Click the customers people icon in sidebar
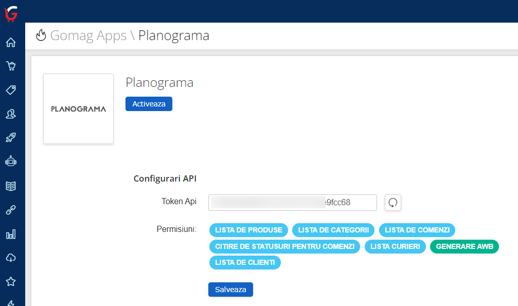This screenshot has width=518, height=306. point(10,114)
